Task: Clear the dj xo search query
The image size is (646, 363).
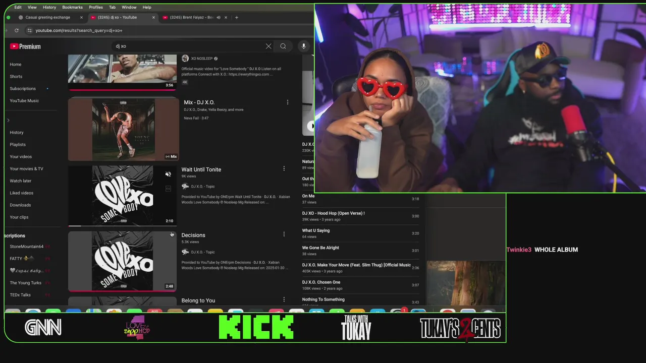Action: coord(268,46)
